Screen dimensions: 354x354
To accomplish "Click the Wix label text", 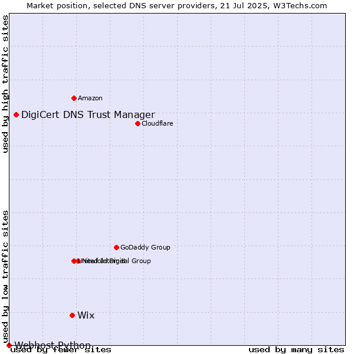I will (86, 316).
